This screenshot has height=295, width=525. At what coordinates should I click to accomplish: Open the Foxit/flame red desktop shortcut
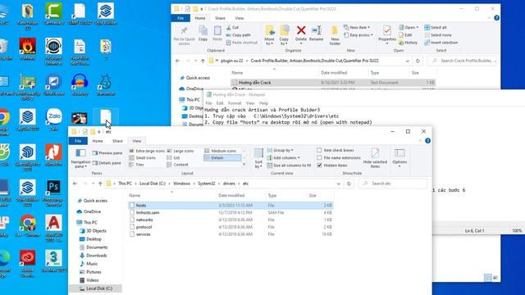(x=27, y=49)
